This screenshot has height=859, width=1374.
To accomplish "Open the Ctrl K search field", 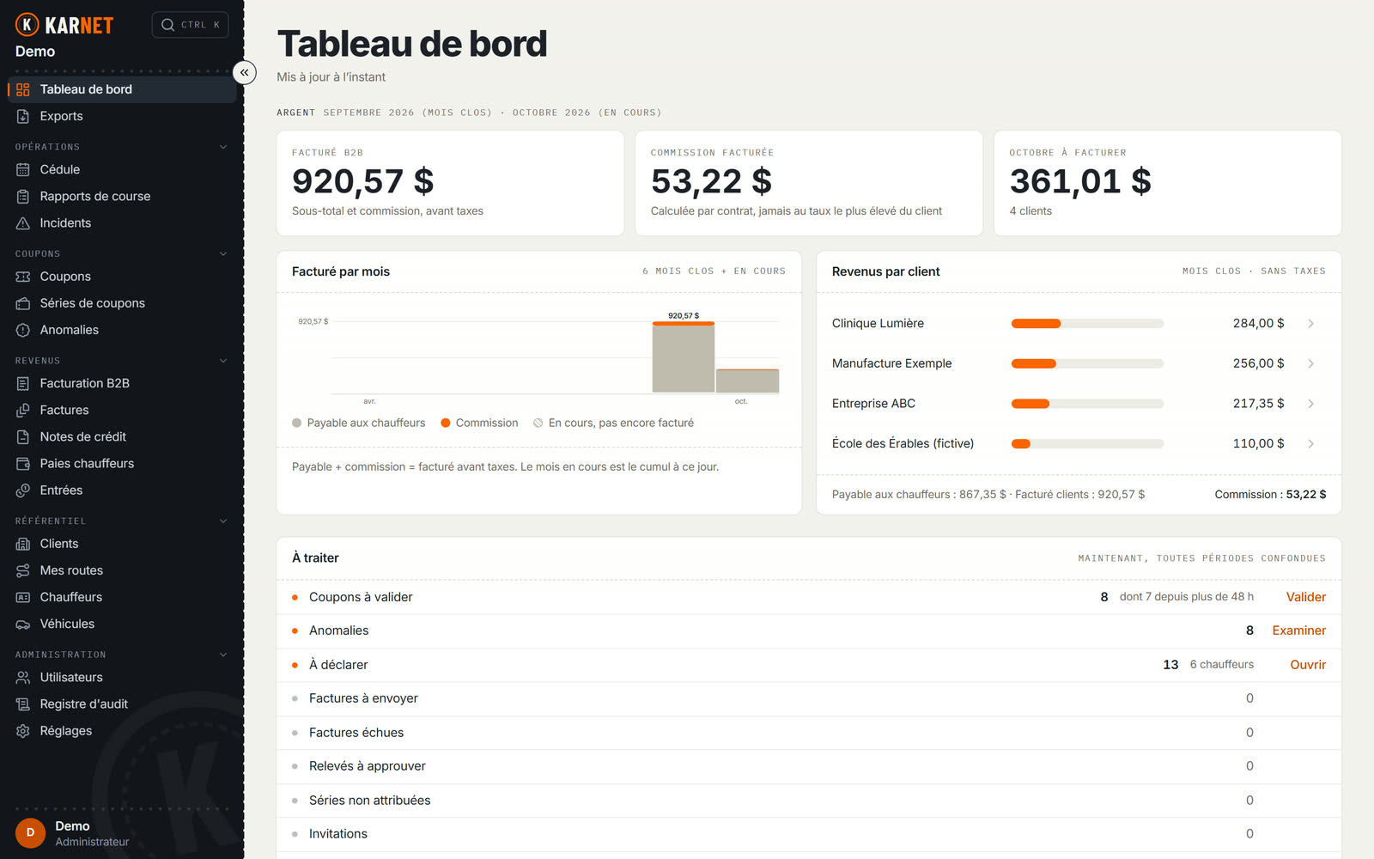I will (191, 25).
